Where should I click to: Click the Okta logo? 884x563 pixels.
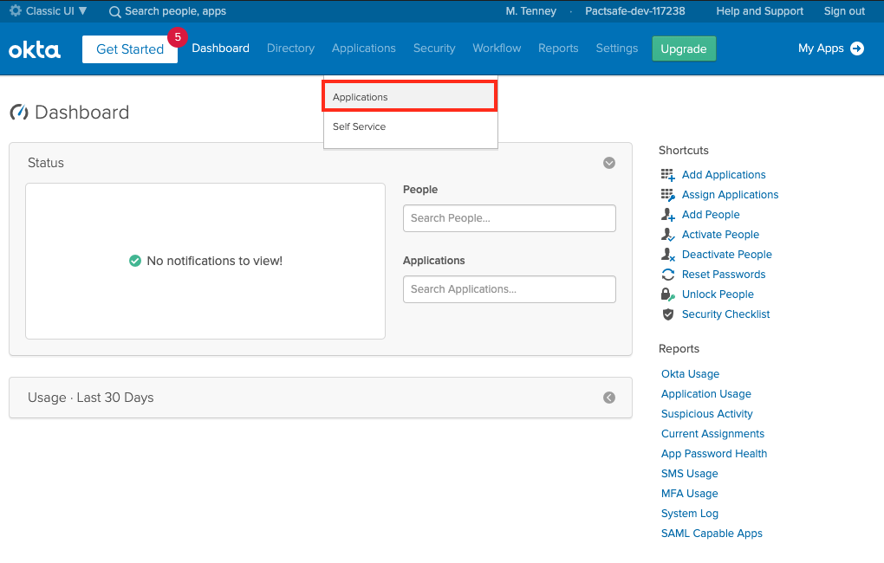click(x=35, y=50)
